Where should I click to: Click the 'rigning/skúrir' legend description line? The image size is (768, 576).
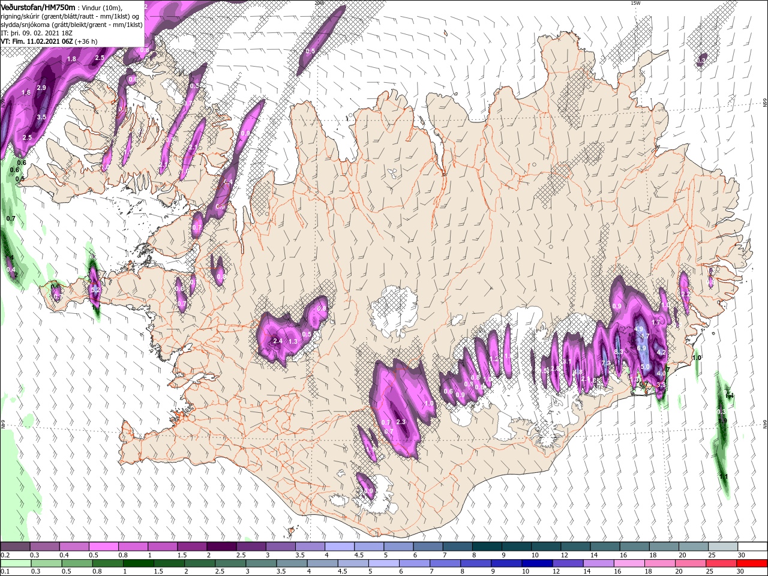point(70,16)
